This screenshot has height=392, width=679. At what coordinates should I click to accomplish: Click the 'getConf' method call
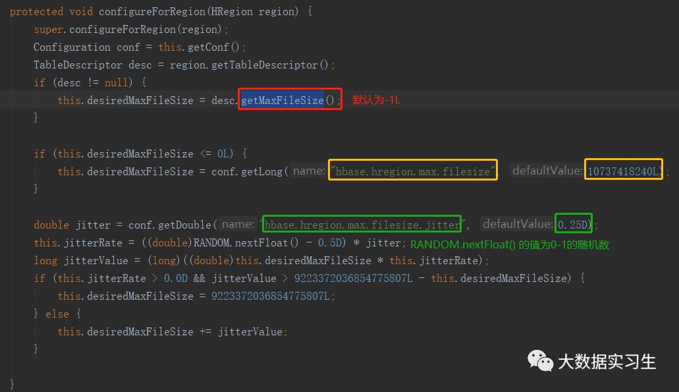tap(208, 47)
